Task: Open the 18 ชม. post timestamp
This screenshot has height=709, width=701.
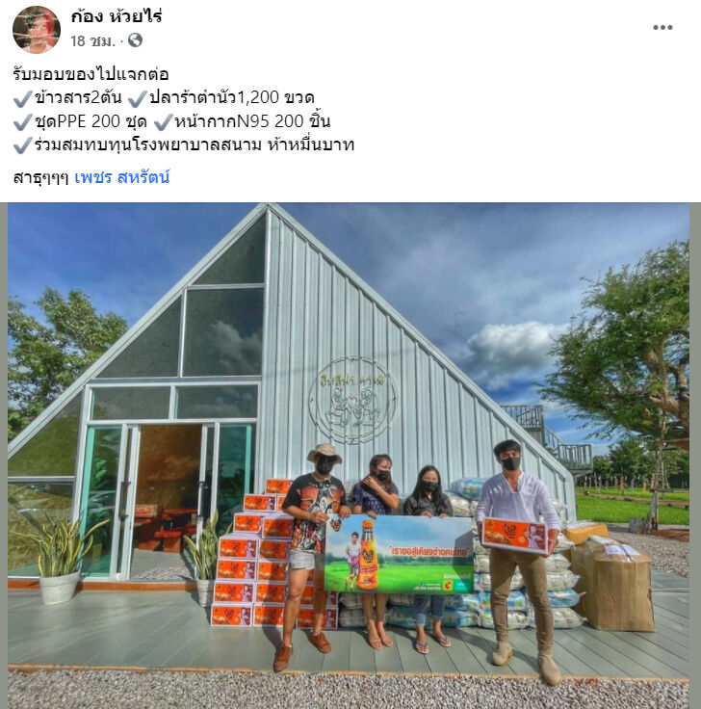Action: 92,41
